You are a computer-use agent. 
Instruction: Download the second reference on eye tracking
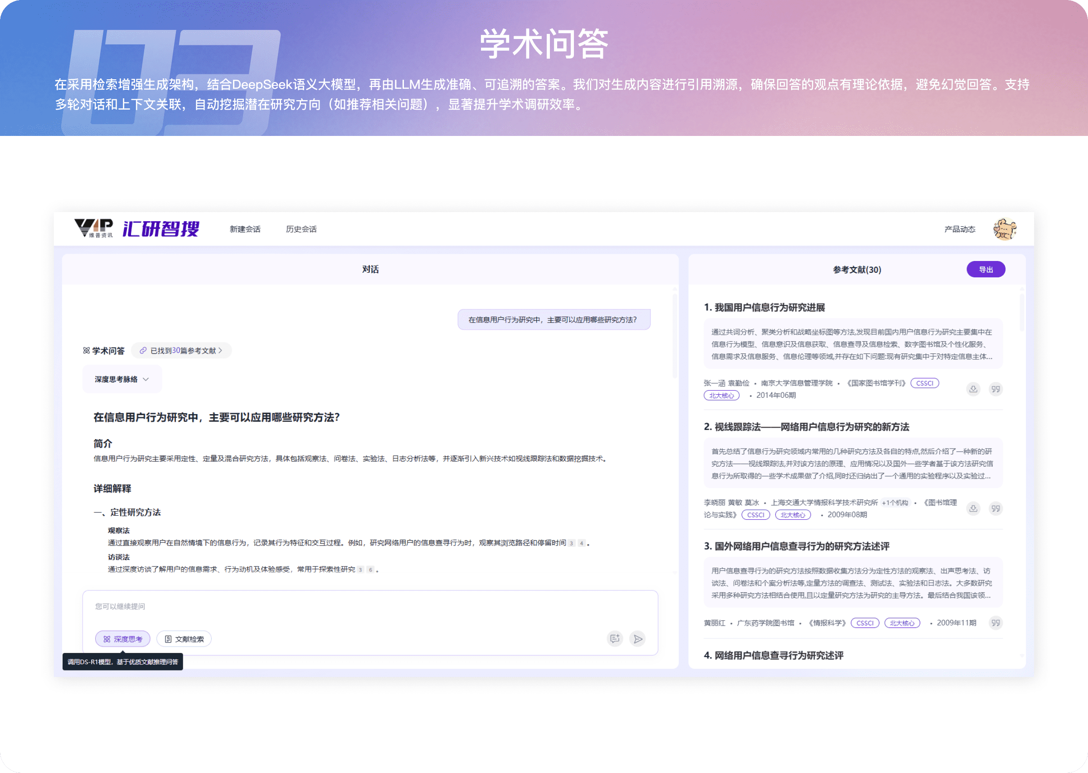click(x=973, y=508)
